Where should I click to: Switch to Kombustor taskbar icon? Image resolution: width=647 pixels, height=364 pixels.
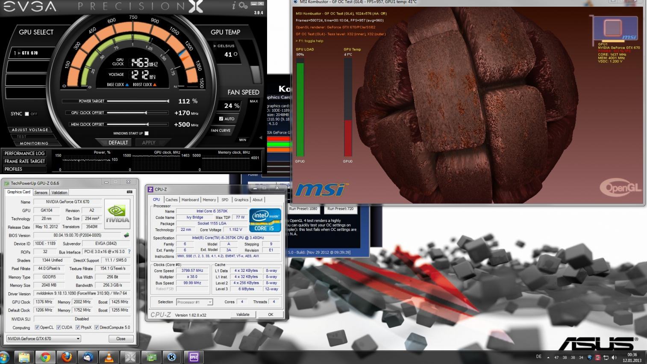(x=172, y=357)
